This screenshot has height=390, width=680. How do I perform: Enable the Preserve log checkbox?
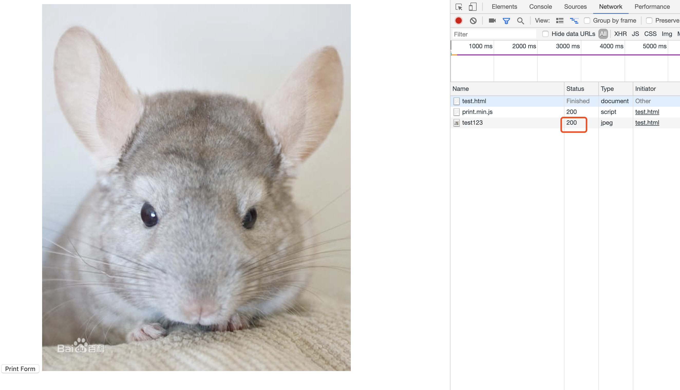[x=649, y=20]
